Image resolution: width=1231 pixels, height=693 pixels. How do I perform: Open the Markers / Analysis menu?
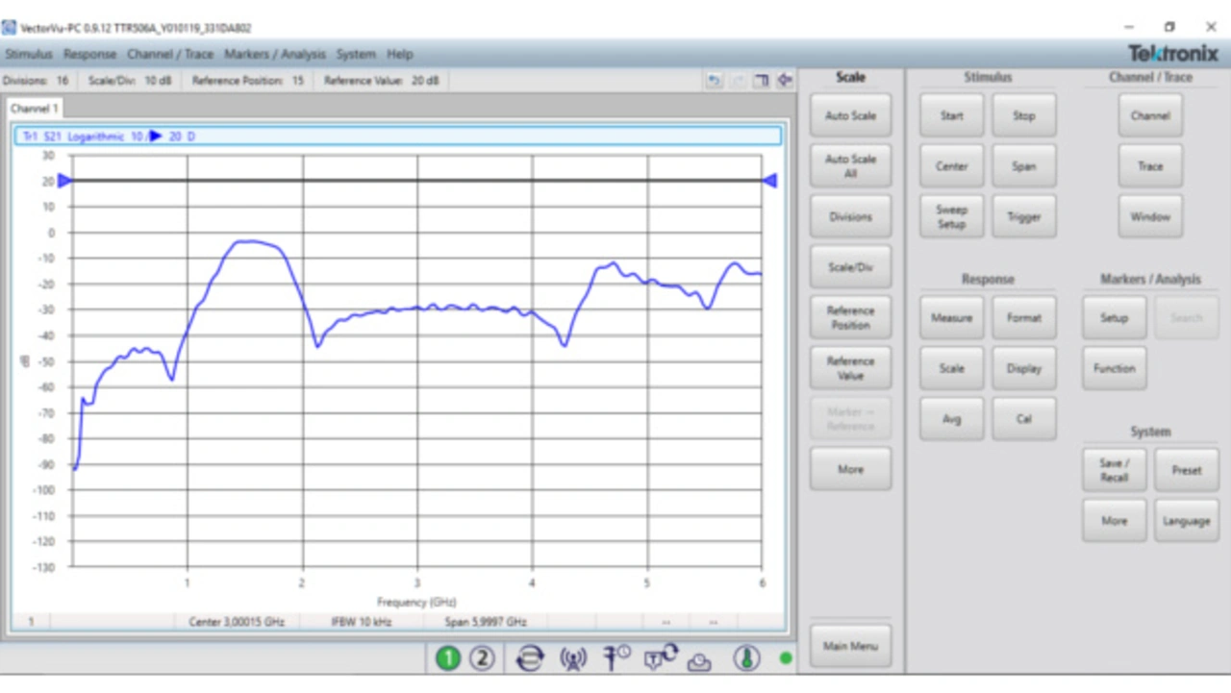pos(275,54)
